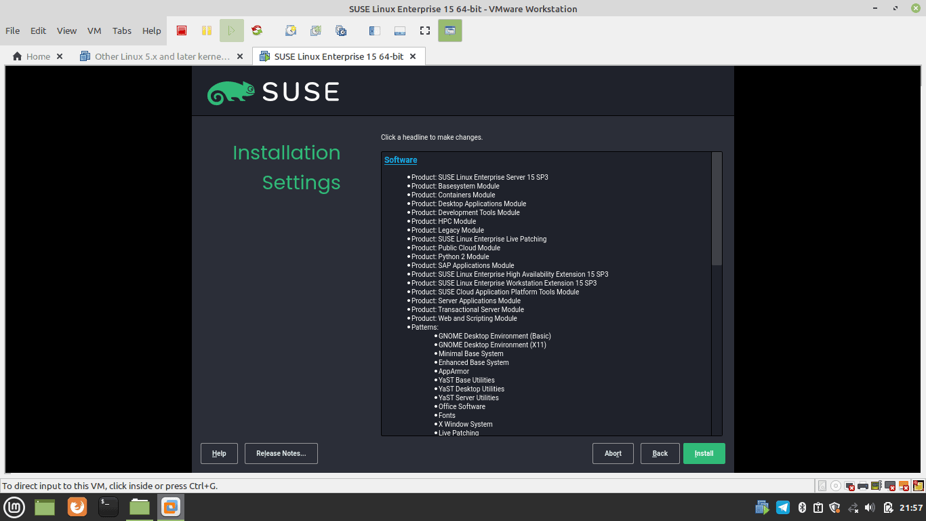
Task: Open the Edit menu
Action: (39, 31)
